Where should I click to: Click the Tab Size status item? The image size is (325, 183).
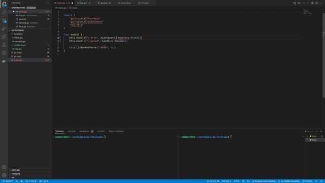[226, 181]
